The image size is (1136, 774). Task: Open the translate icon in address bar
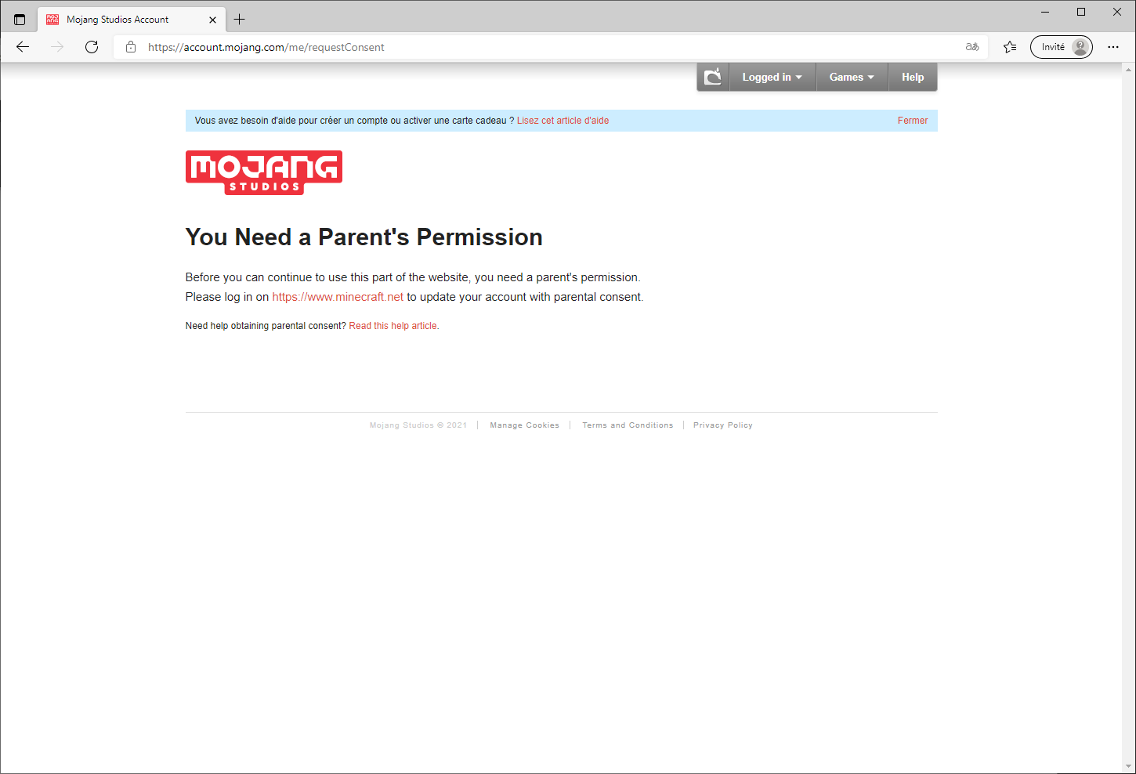pos(972,47)
